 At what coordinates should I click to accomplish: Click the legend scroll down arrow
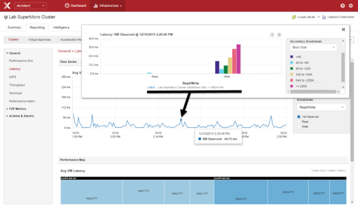(x=343, y=87)
